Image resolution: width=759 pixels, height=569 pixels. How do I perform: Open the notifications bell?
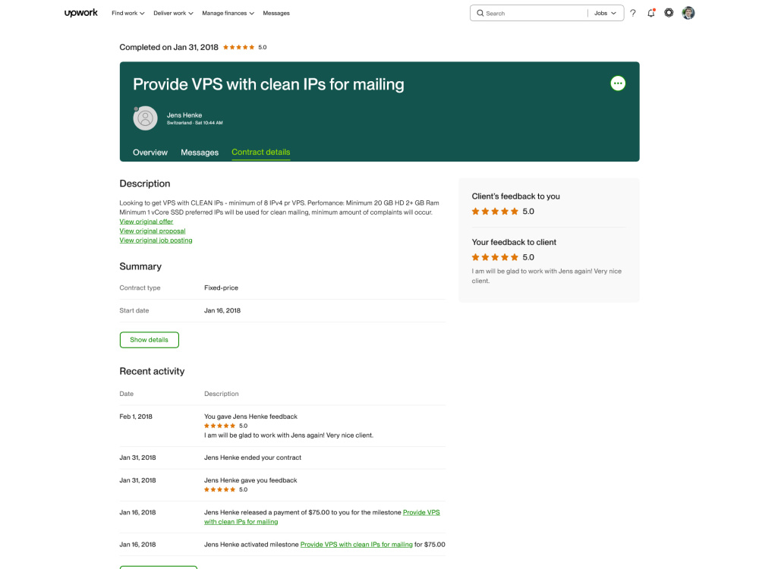coord(651,13)
